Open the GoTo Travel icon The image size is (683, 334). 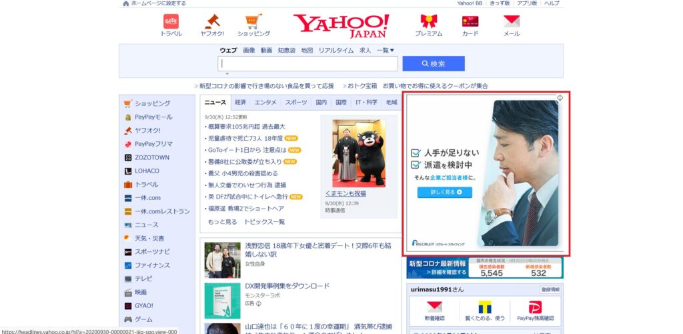171,21
